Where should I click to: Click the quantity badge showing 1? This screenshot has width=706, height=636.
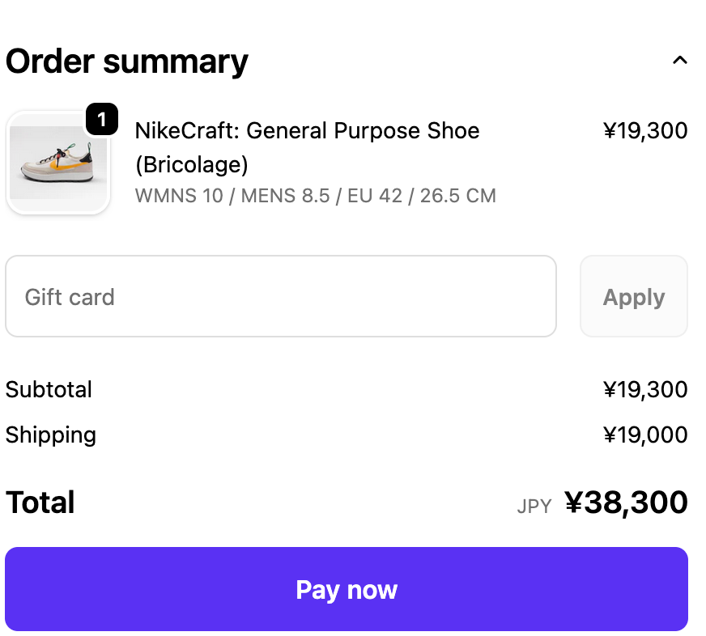102,120
